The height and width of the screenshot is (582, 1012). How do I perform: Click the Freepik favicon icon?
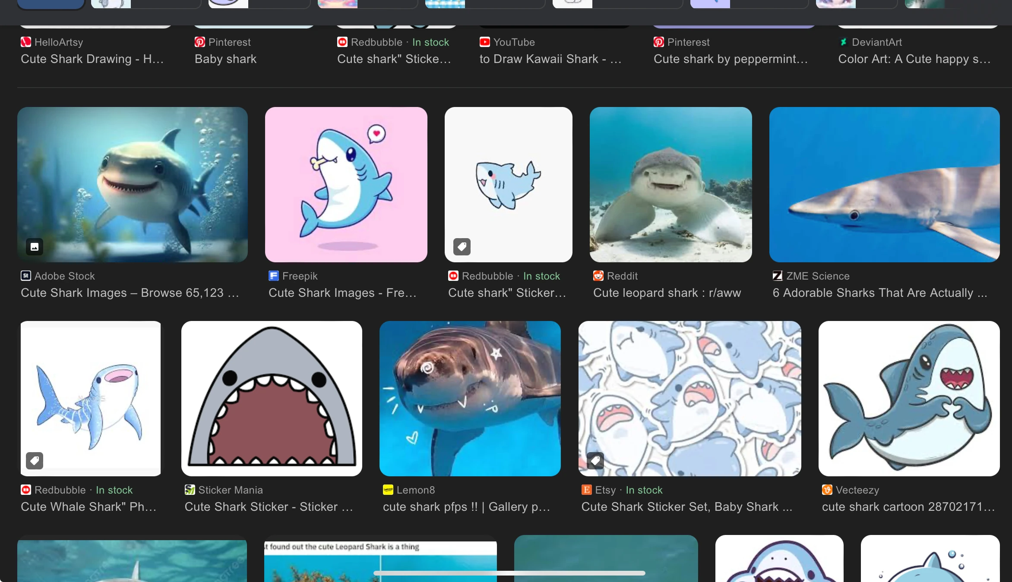(274, 276)
